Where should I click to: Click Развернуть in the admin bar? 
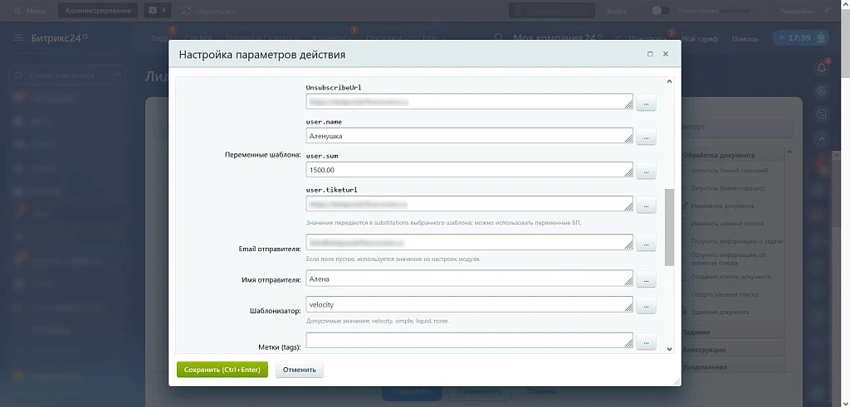point(796,11)
